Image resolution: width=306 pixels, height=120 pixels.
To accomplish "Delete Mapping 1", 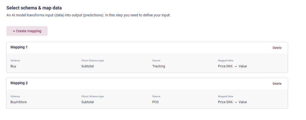I will 277,48.
